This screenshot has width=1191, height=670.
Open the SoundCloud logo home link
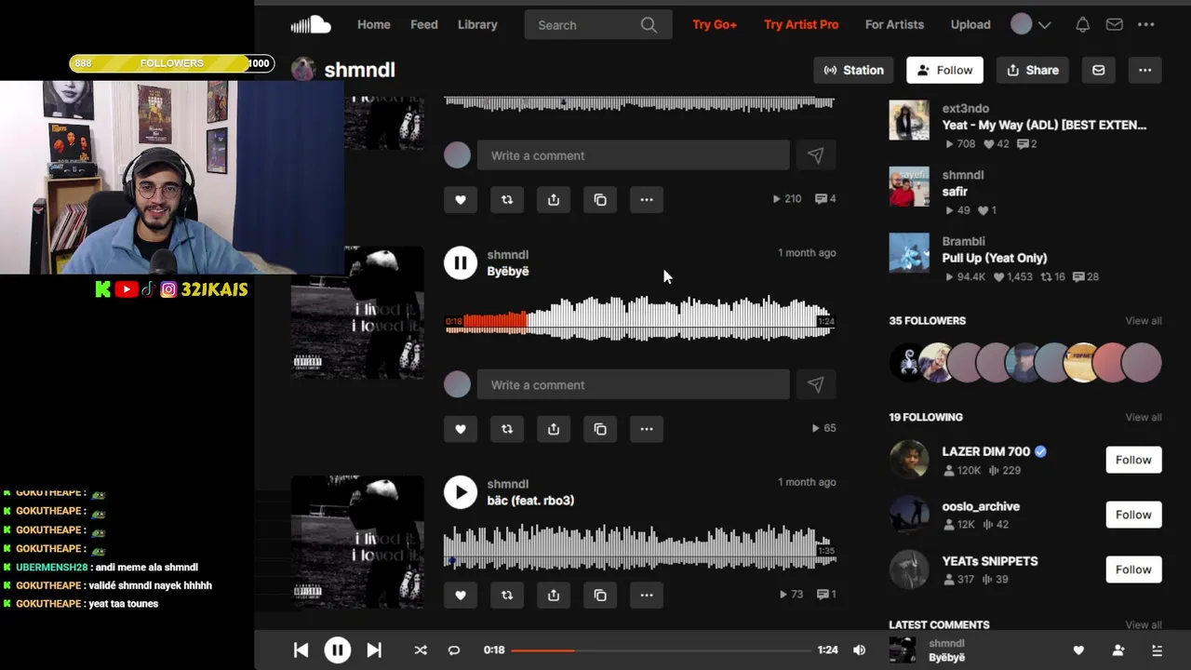[x=311, y=24]
